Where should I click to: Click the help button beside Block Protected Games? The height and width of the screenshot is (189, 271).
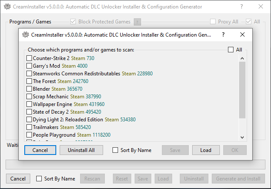pos(137,22)
